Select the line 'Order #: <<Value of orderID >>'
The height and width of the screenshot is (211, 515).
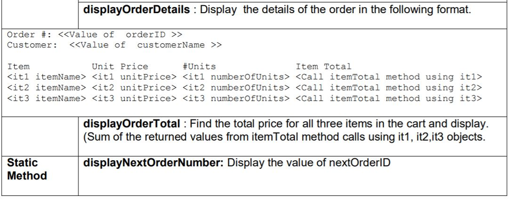(95, 35)
